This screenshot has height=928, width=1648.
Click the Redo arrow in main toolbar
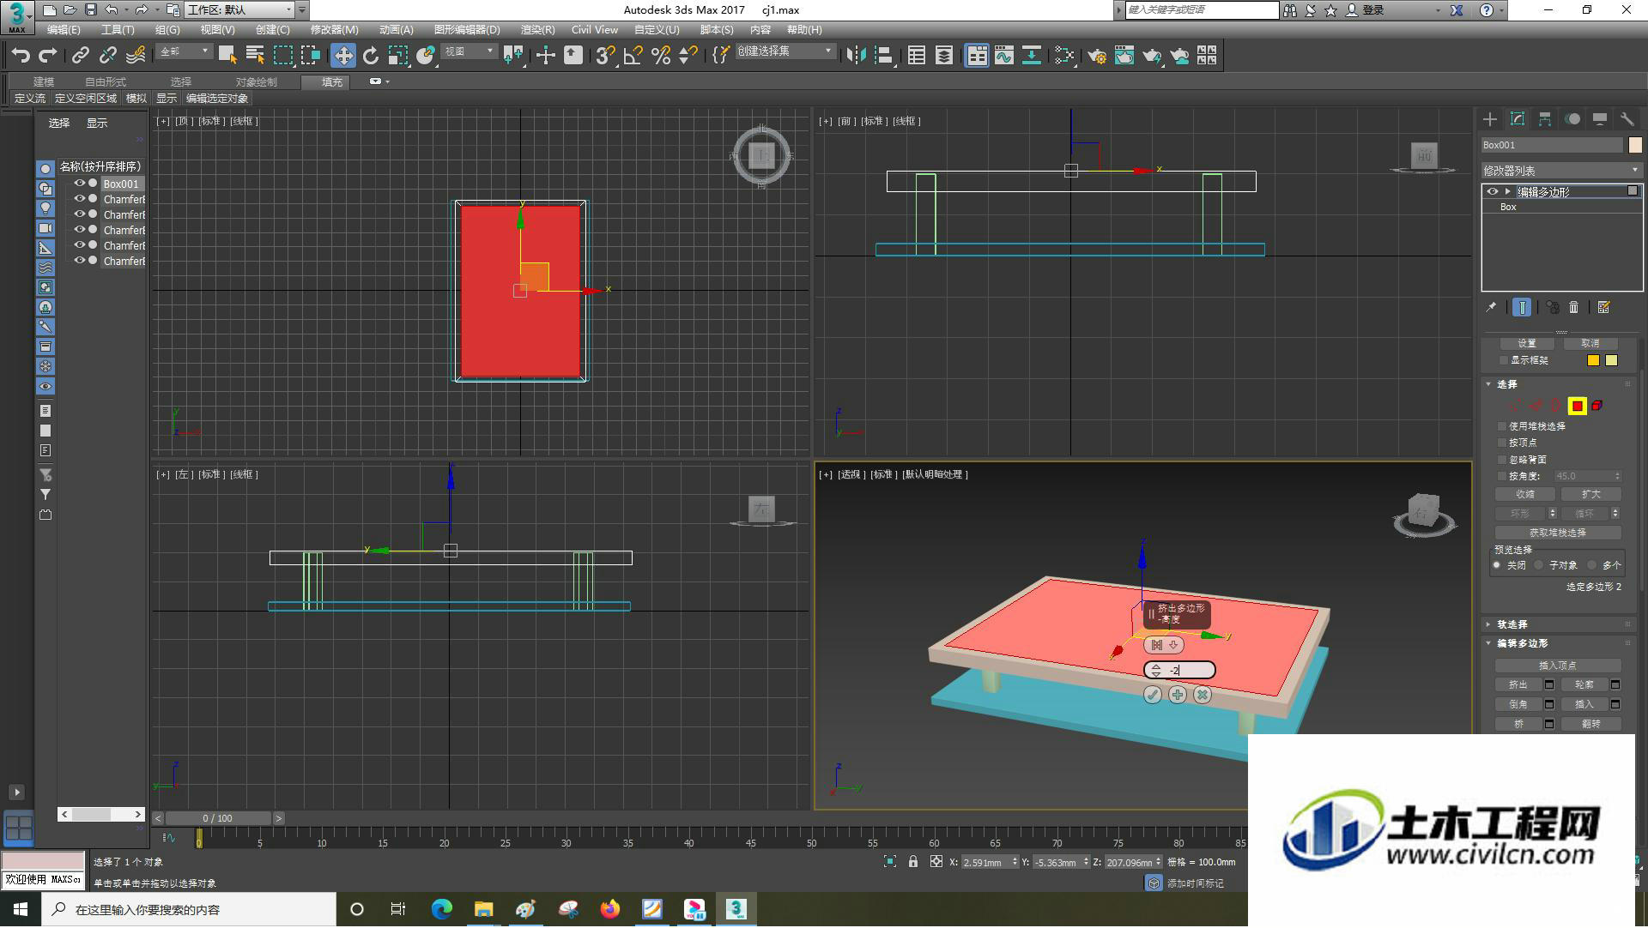[48, 56]
